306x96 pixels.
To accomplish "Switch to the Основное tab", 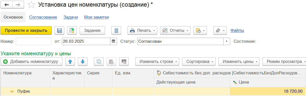I will [13, 17].
